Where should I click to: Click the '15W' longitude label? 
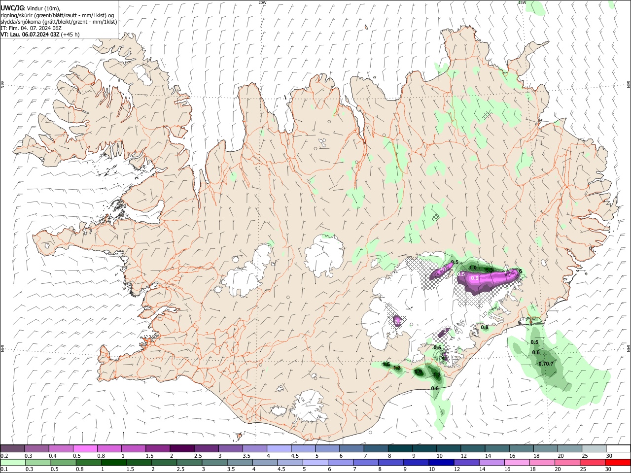(522, 2)
